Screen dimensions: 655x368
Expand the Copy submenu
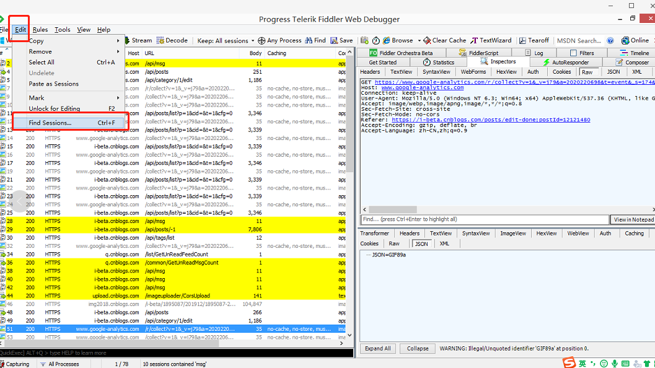tap(69, 41)
